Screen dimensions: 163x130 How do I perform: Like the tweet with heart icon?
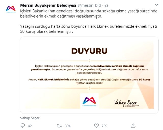point(96,126)
